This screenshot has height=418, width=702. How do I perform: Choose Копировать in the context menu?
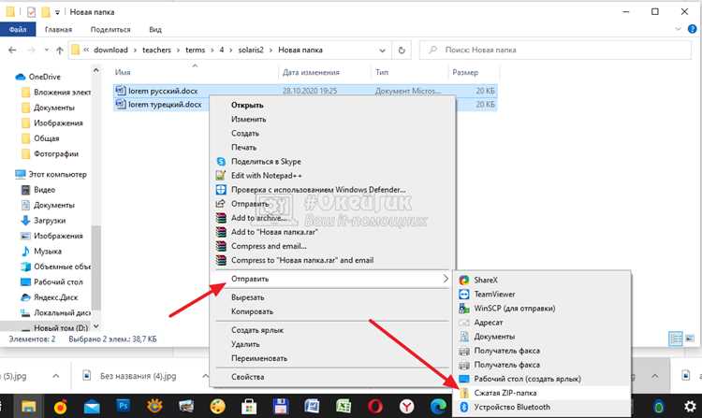click(x=252, y=311)
